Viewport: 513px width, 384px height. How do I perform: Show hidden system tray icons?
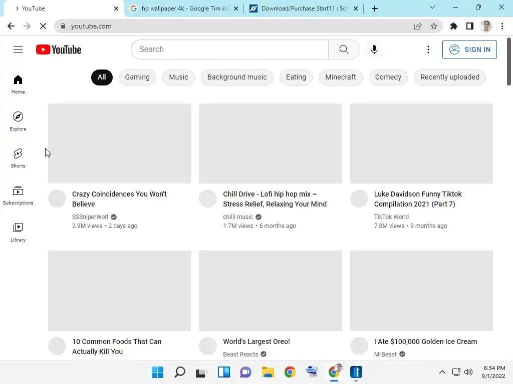click(x=442, y=372)
